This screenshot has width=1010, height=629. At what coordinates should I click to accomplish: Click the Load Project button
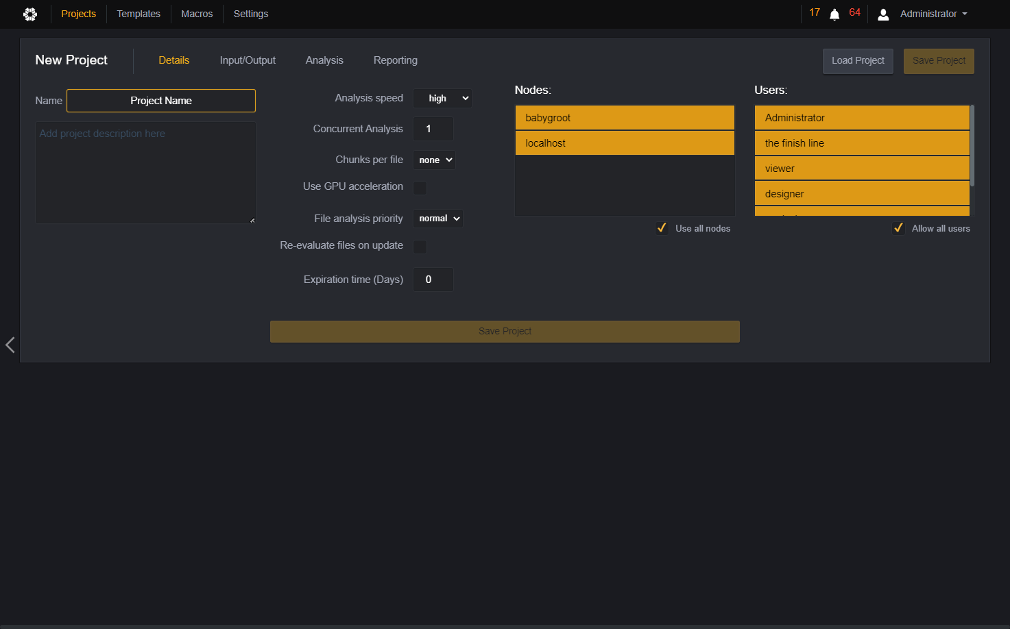858,61
